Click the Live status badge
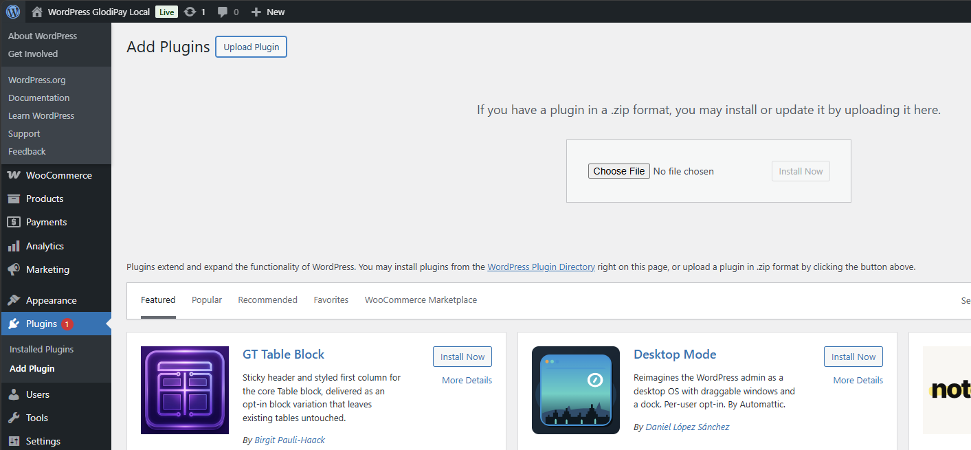This screenshot has height=450, width=971. pyautogui.click(x=166, y=12)
